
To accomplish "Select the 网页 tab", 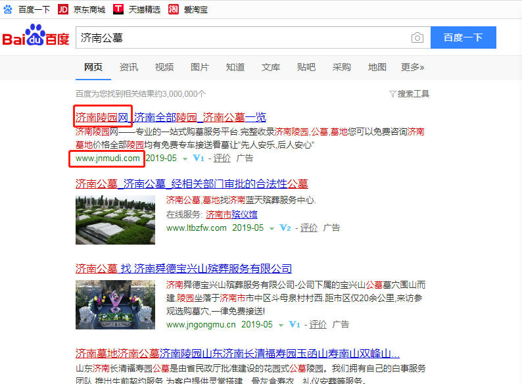I will click(93, 67).
